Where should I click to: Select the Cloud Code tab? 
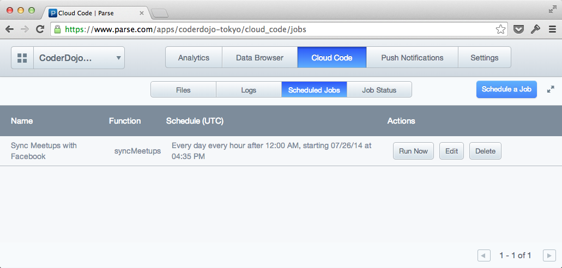pyautogui.click(x=332, y=57)
